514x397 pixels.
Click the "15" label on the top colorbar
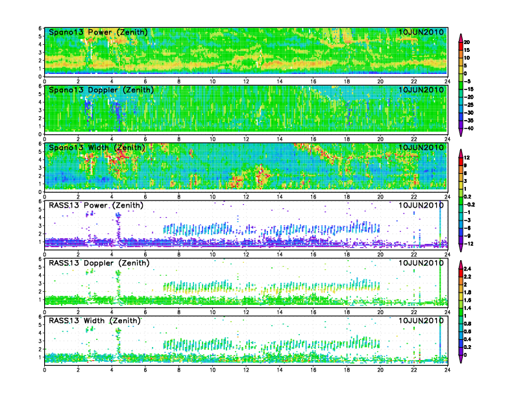(x=467, y=50)
